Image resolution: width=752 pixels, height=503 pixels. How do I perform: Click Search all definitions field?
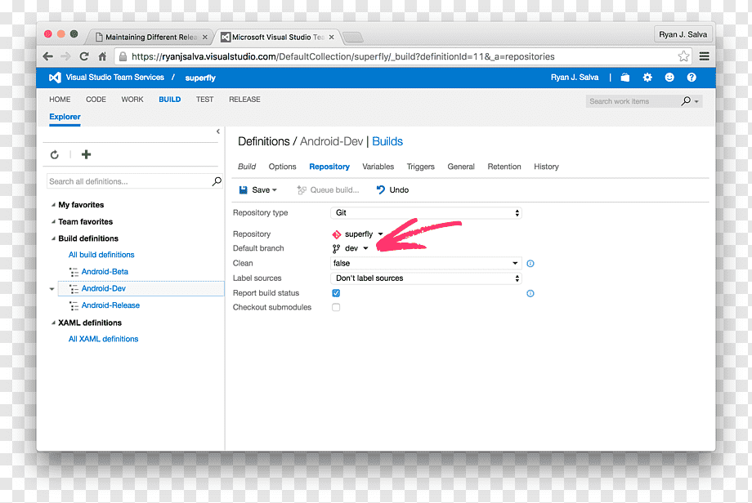[x=129, y=181]
